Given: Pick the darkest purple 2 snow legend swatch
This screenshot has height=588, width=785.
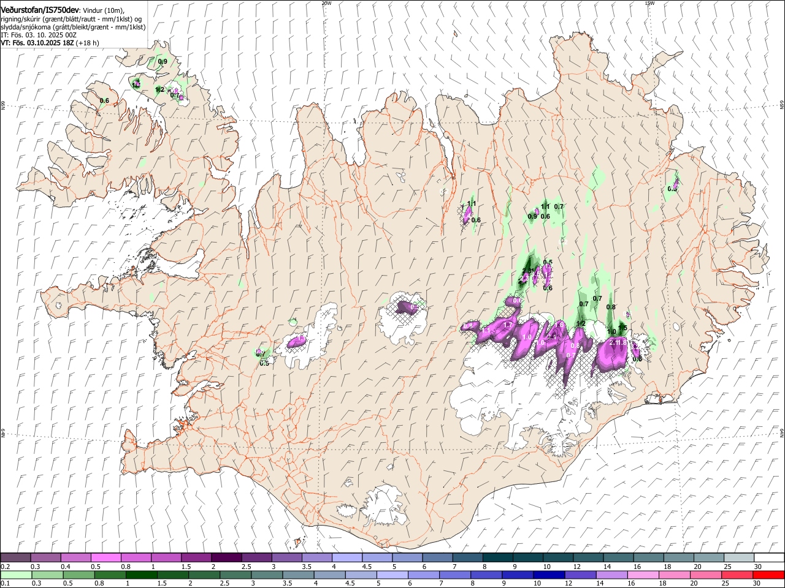Looking at the screenshot, I should pos(226,557).
